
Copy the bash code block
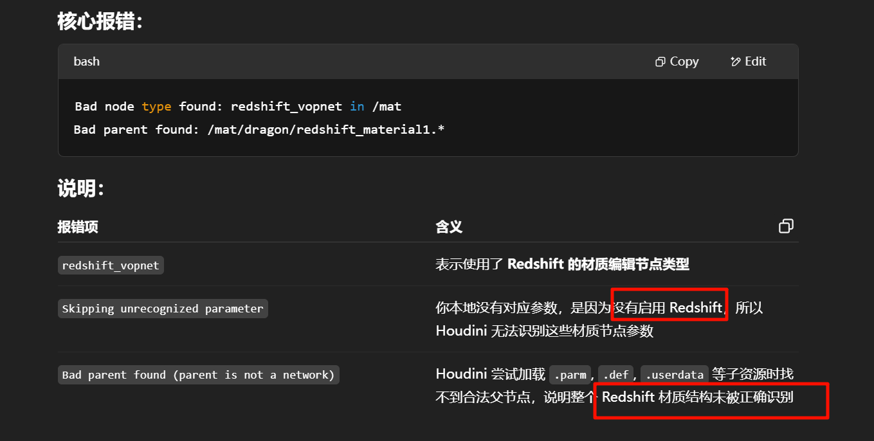tap(677, 62)
